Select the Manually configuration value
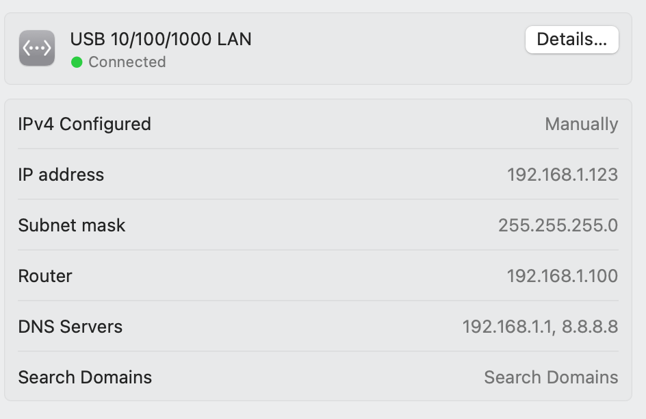 click(x=581, y=124)
